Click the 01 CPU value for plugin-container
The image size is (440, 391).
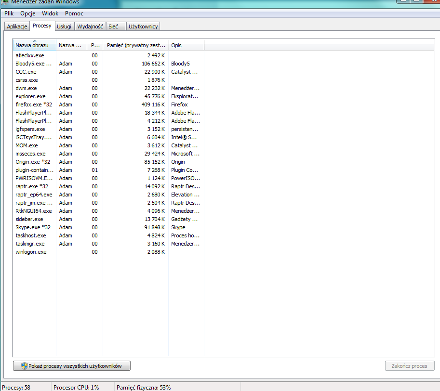pyautogui.click(x=94, y=170)
